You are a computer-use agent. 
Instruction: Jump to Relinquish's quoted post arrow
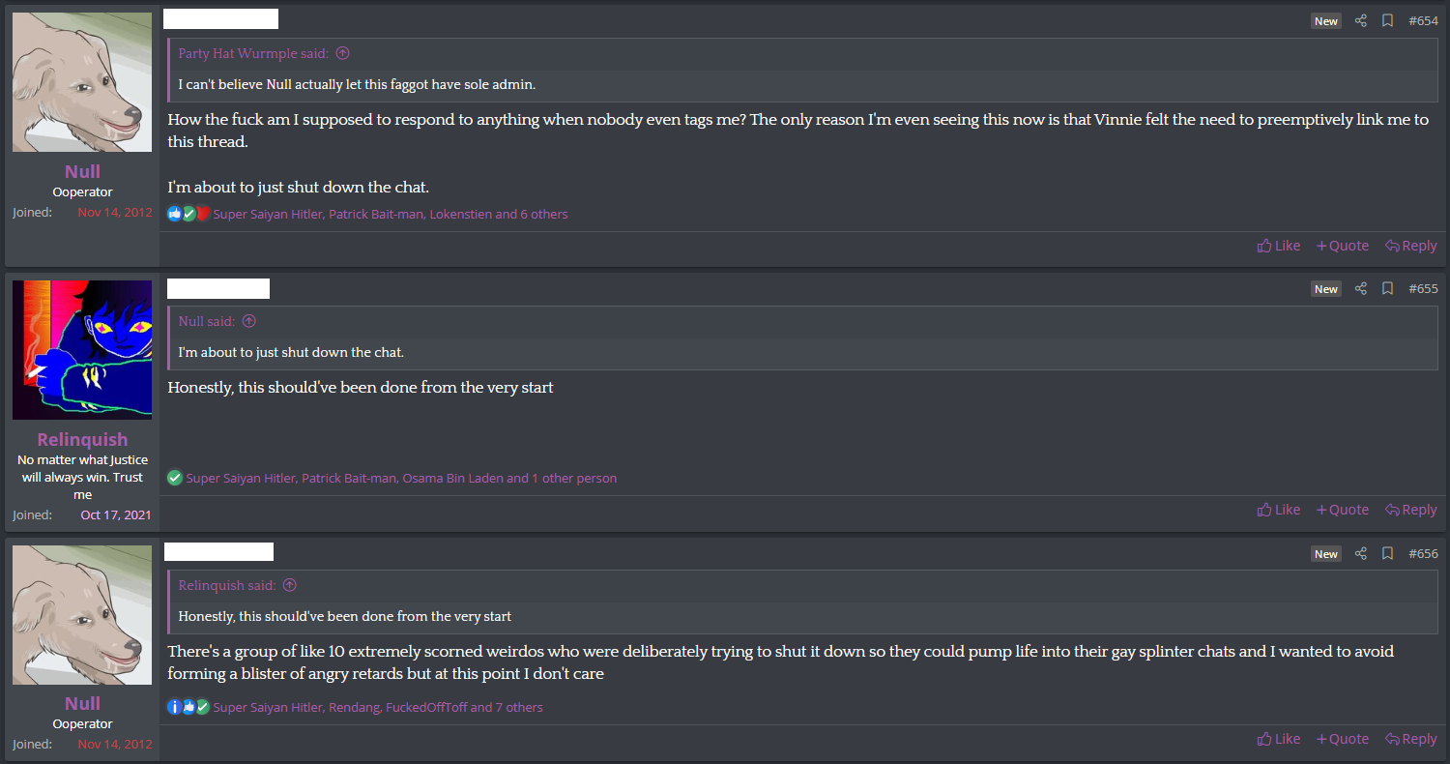(289, 586)
